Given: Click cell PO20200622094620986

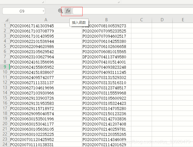Looking at the screenshot, I should coord(46,46).
